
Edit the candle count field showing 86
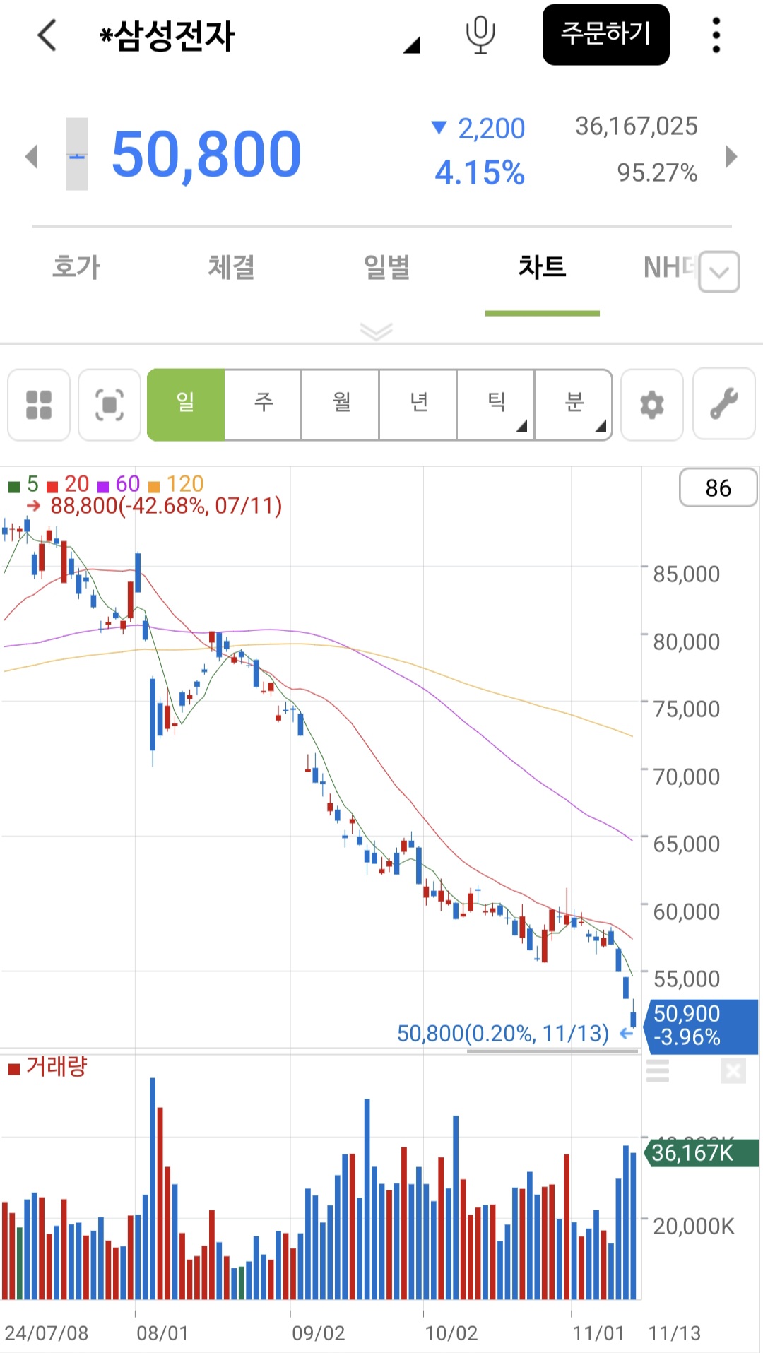pyautogui.click(x=718, y=488)
